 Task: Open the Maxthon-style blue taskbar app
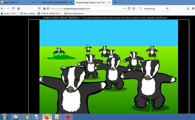(16, 117)
